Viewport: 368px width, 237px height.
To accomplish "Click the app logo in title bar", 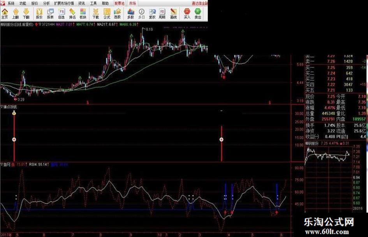I will tap(3, 3).
